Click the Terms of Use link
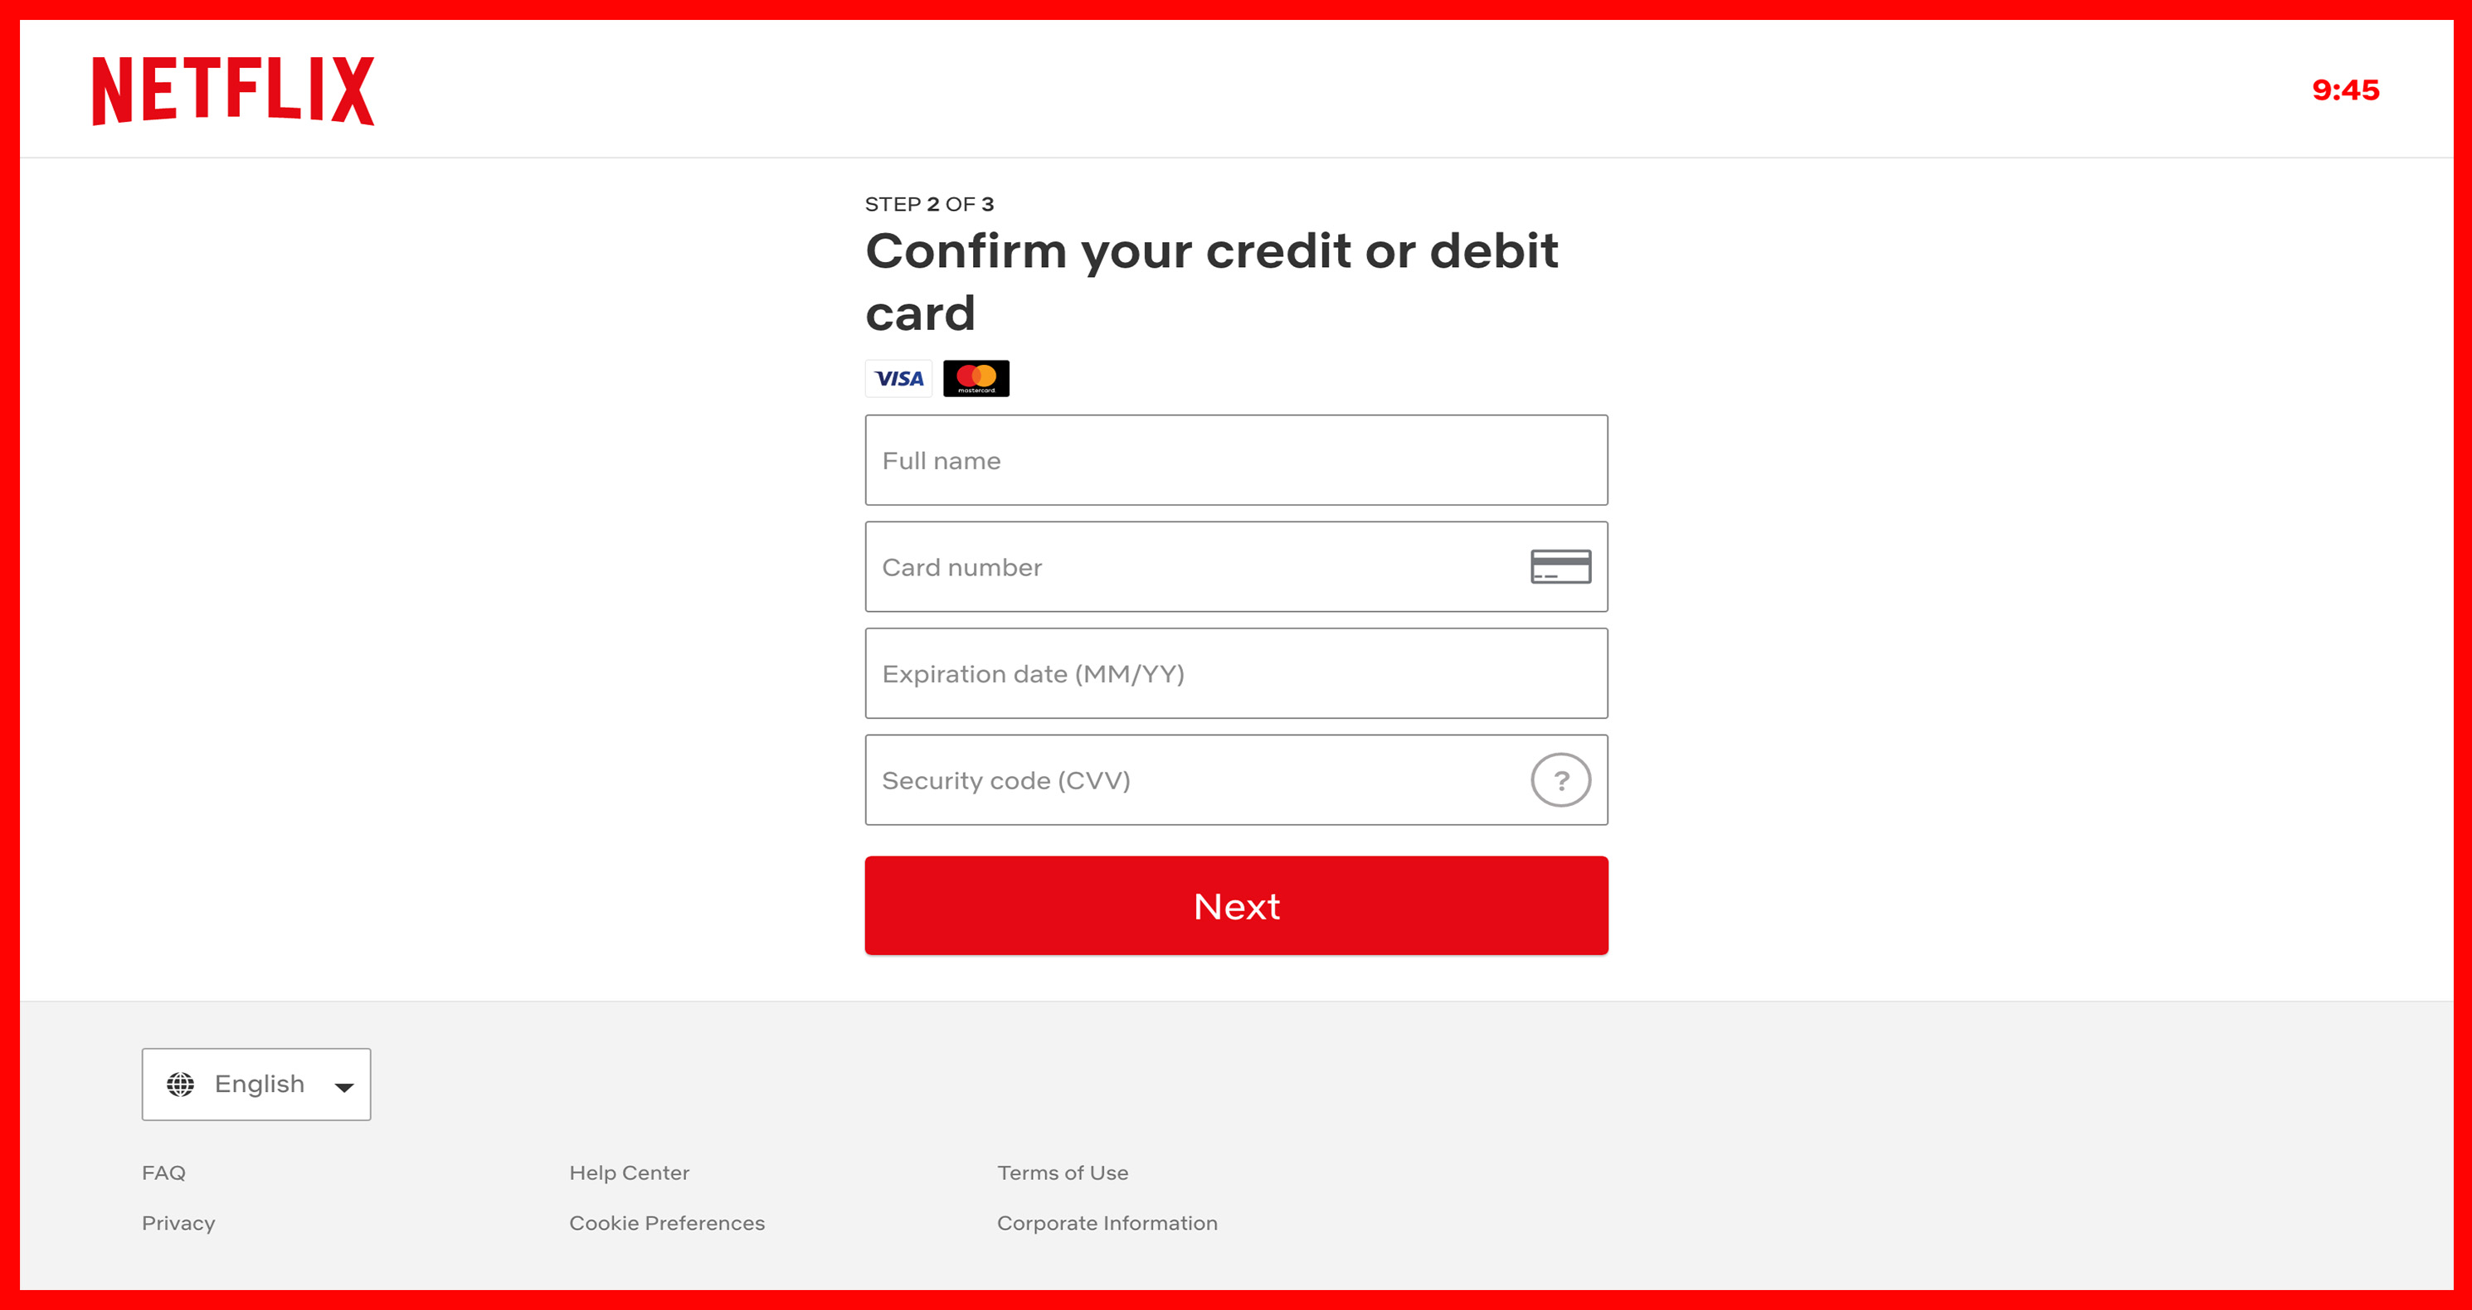This screenshot has height=1310, width=2472. (x=1063, y=1173)
